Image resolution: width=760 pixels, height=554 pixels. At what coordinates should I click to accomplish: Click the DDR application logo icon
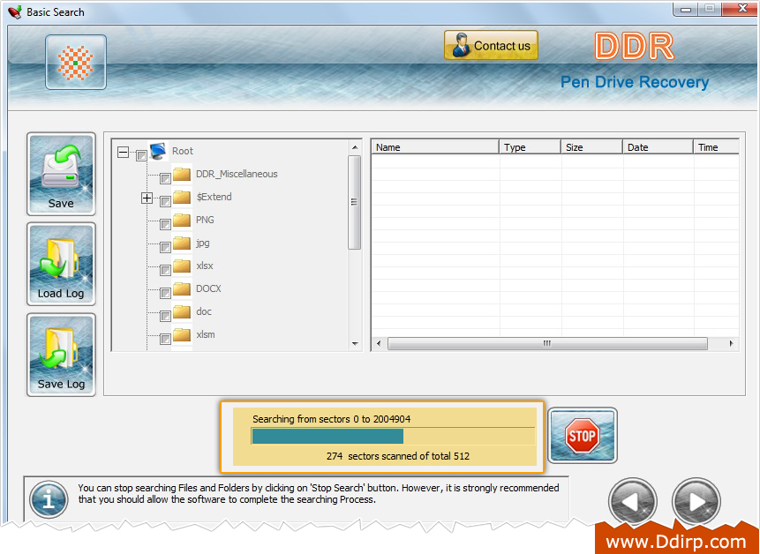point(75,62)
